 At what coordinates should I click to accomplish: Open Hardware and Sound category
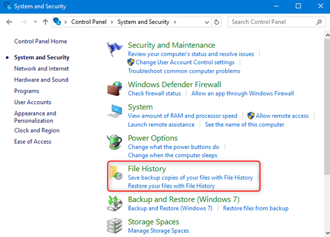pyautogui.click(x=41, y=80)
